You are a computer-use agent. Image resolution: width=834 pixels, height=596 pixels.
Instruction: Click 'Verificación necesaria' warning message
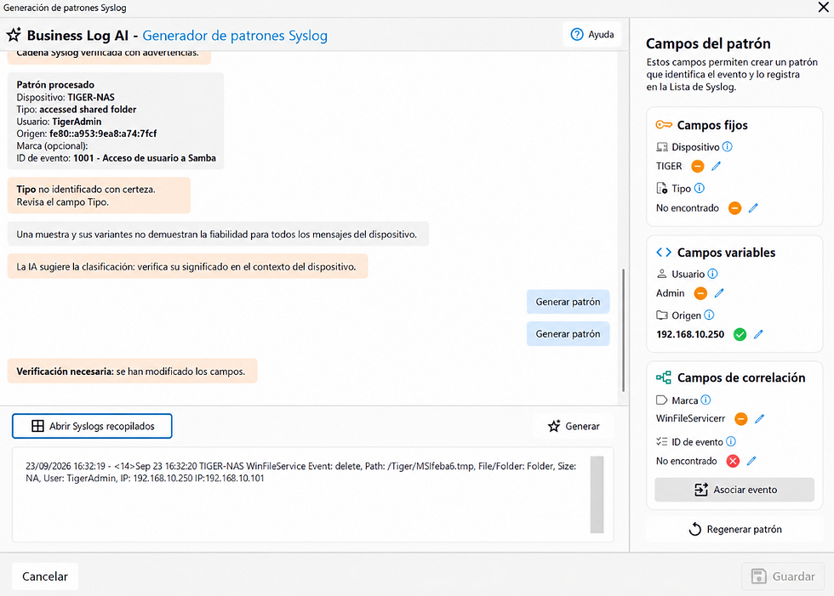(132, 372)
